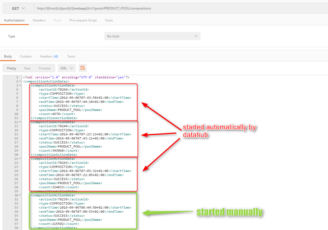Open the XML format dropdown
The width and height of the screenshot is (328, 230).
click(67, 68)
